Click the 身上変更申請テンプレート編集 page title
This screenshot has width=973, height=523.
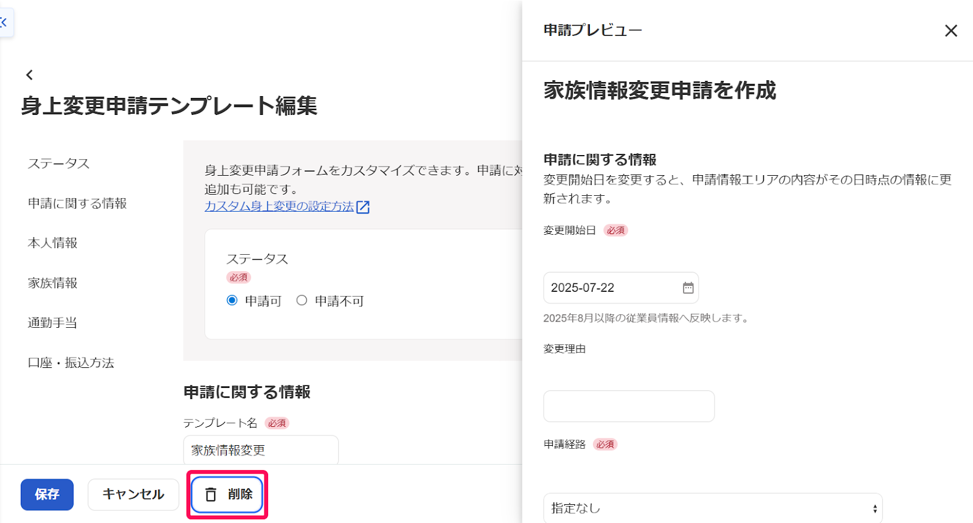click(x=169, y=106)
